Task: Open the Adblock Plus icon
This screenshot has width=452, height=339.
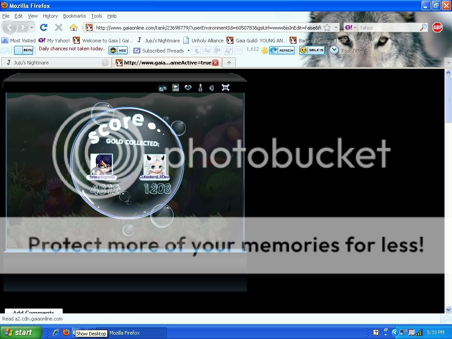Action: [437, 27]
